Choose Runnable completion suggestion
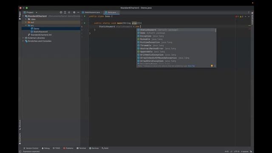The image size is (272, 153). click(x=176, y=39)
